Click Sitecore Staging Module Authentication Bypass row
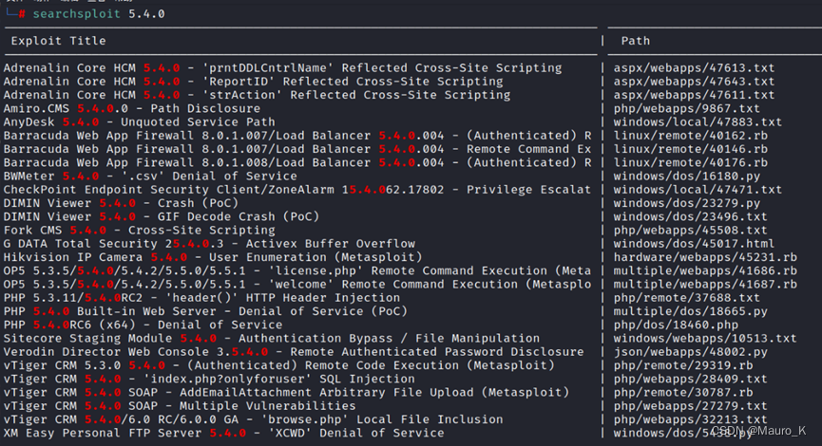 pos(272,339)
